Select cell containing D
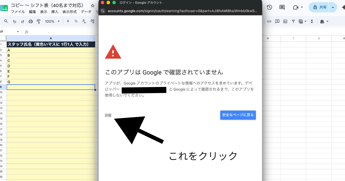345x181 pixels. (x=51, y=66)
